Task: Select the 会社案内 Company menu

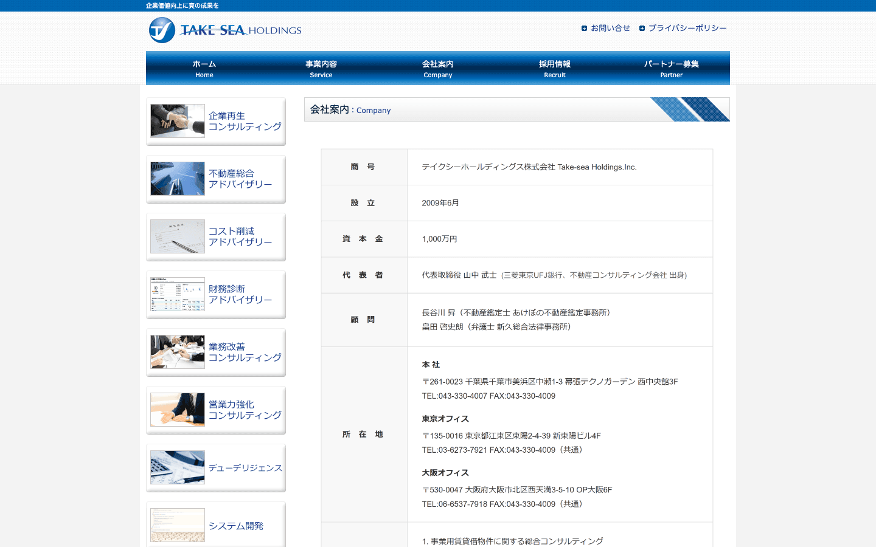Action: pyautogui.click(x=438, y=68)
